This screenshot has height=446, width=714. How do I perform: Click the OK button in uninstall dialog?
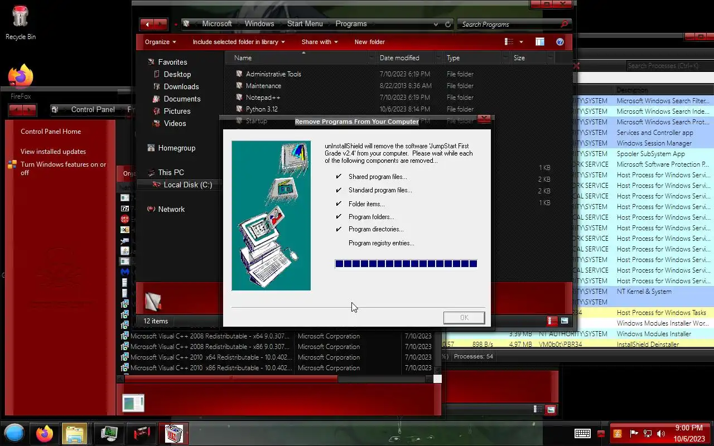pos(464,317)
